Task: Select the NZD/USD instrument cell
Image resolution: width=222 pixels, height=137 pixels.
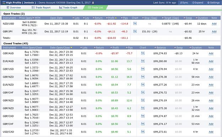Action: tap(9, 24)
